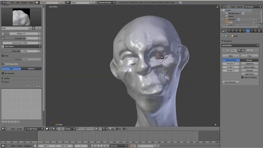This screenshot has height=148, width=263.
Task: Jump to the last frame
Action: (108, 146)
